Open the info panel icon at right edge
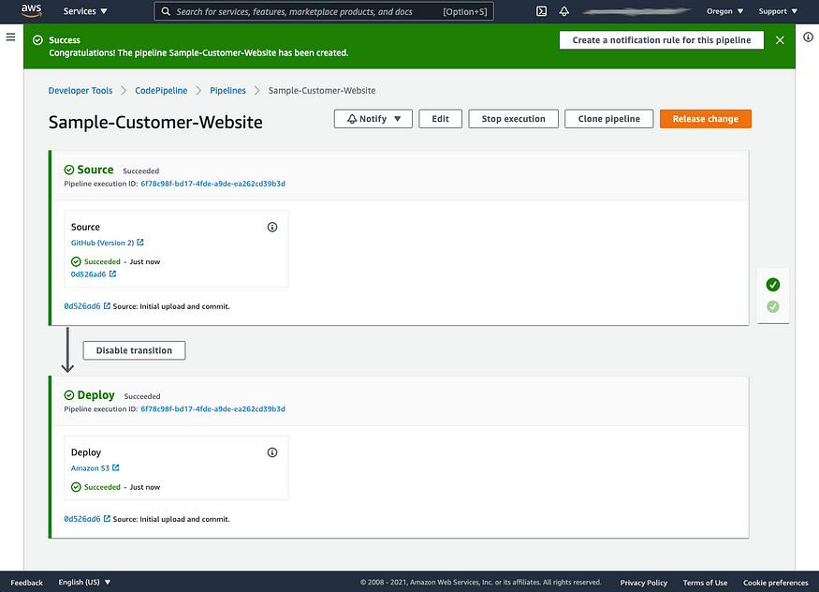Viewport: 819px width, 592px height. (x=808, y=37)
